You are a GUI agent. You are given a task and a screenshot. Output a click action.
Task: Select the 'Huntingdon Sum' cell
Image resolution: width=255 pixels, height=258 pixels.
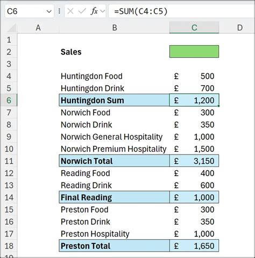pyautogui.click(x=115, y=100)
